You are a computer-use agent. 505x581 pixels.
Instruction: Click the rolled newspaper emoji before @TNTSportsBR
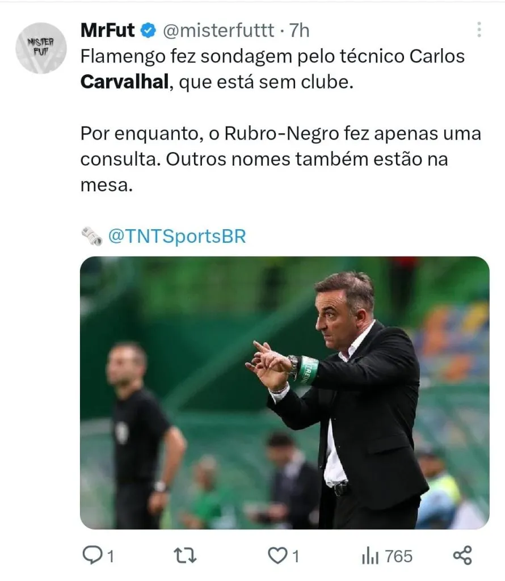click(92, 237)
